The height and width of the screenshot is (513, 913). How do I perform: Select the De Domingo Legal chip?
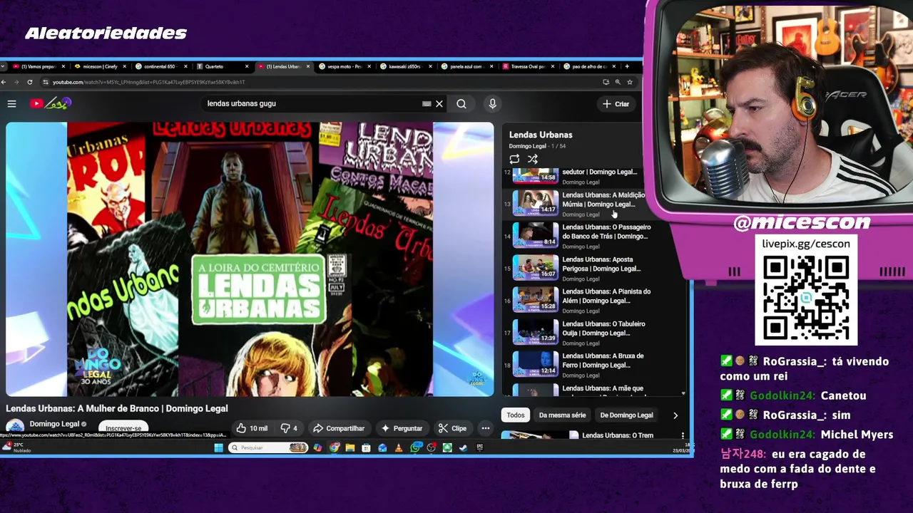tap(626, 415)
